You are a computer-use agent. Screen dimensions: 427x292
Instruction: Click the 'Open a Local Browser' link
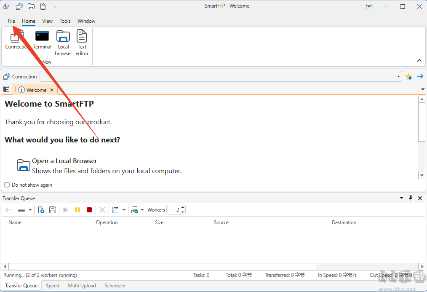click(x=64, y=161)
